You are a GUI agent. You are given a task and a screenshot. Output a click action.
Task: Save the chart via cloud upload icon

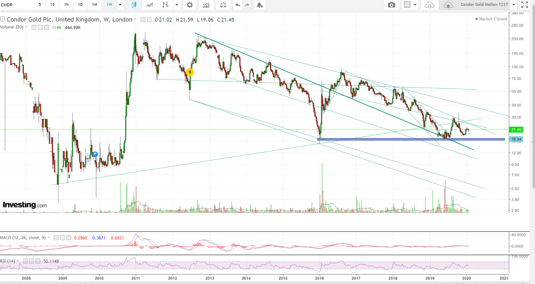448,5
